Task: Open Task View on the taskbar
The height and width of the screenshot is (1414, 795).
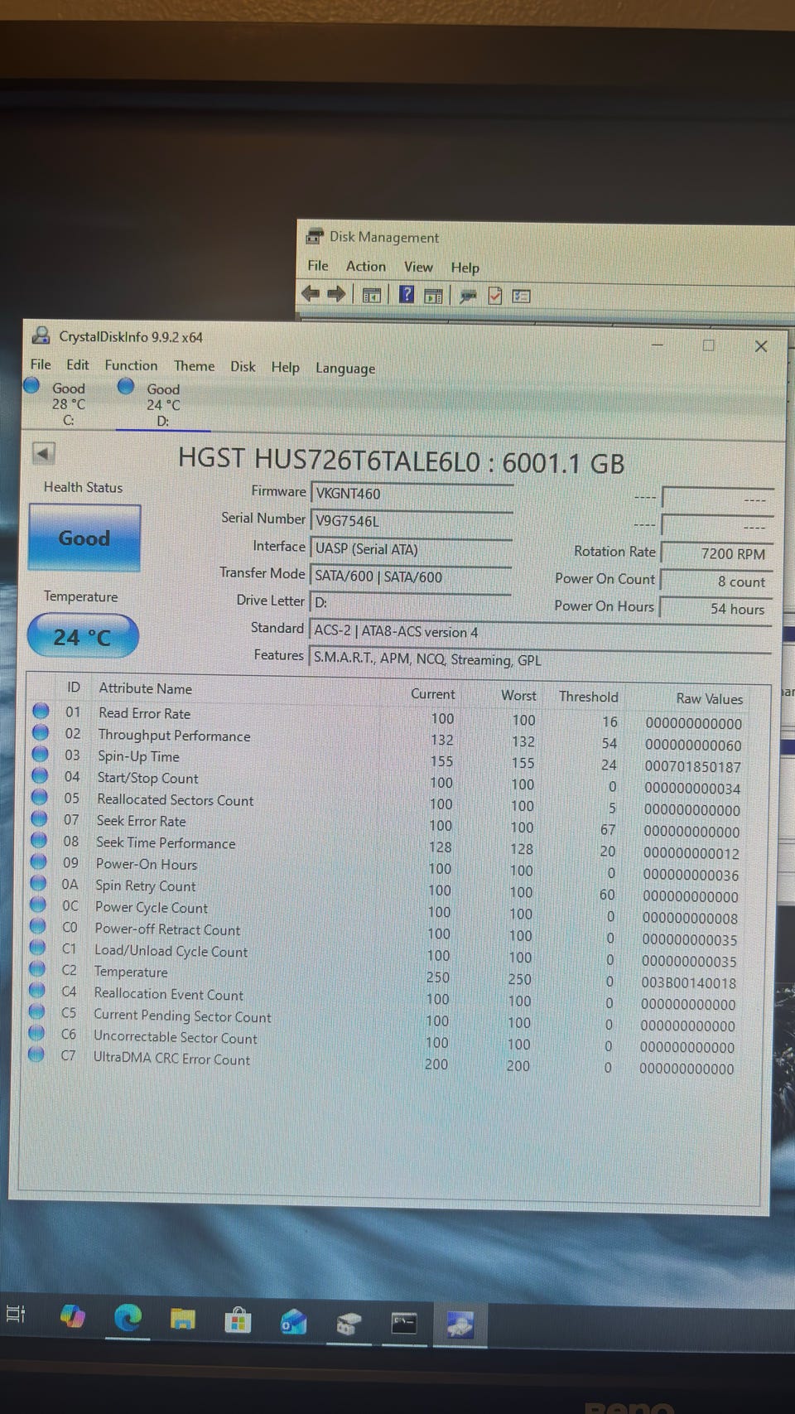Action: tap(16, 1314)
